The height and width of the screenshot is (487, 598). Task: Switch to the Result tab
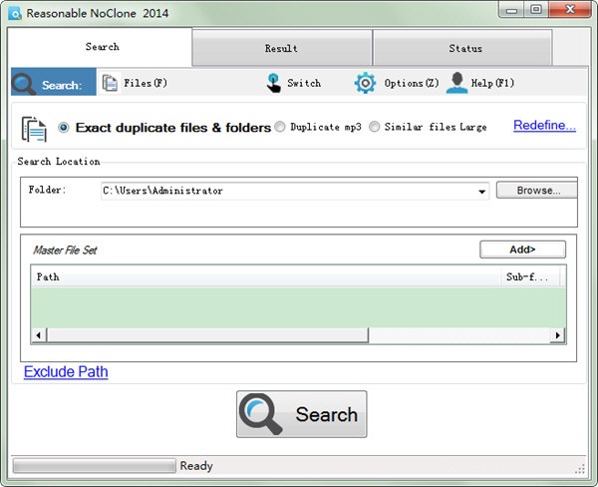tap(282, 48)
